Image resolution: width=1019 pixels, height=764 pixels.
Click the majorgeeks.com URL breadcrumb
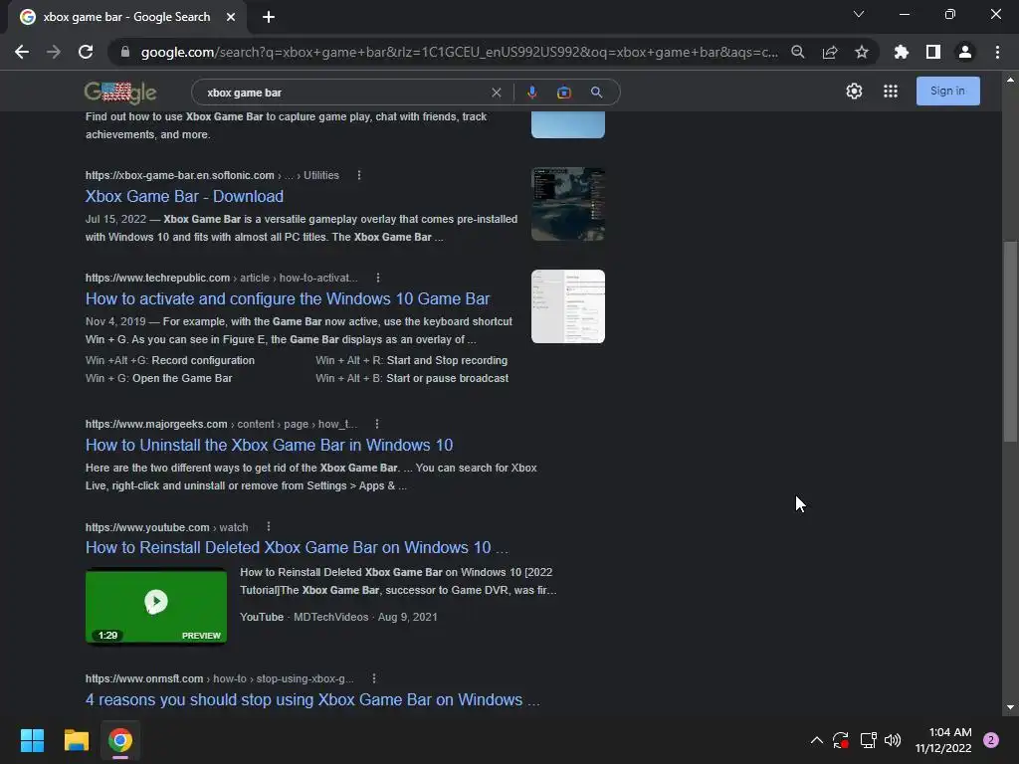221,424
